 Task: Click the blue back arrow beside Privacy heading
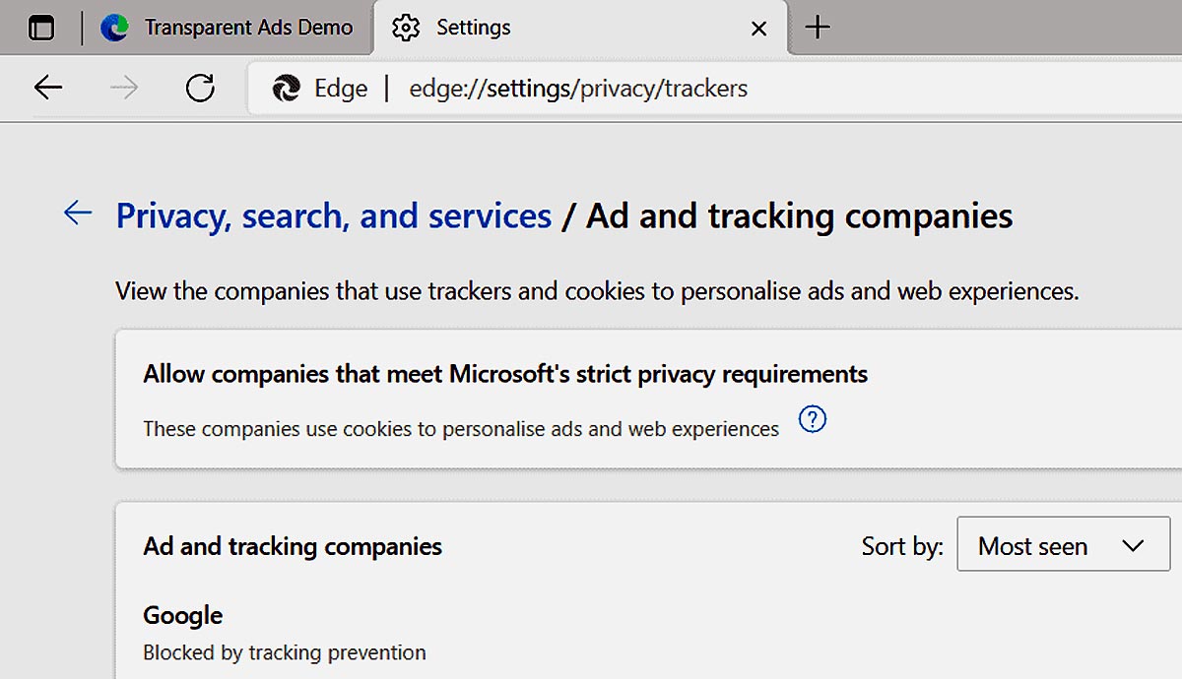(x=78, y=213)
